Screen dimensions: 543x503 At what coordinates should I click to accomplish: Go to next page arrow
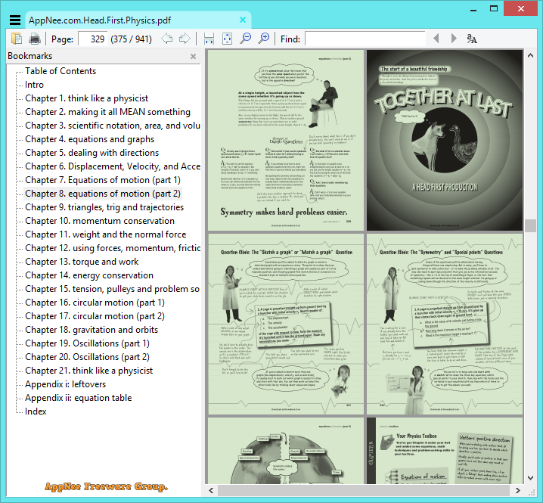[x=185, y=39]
